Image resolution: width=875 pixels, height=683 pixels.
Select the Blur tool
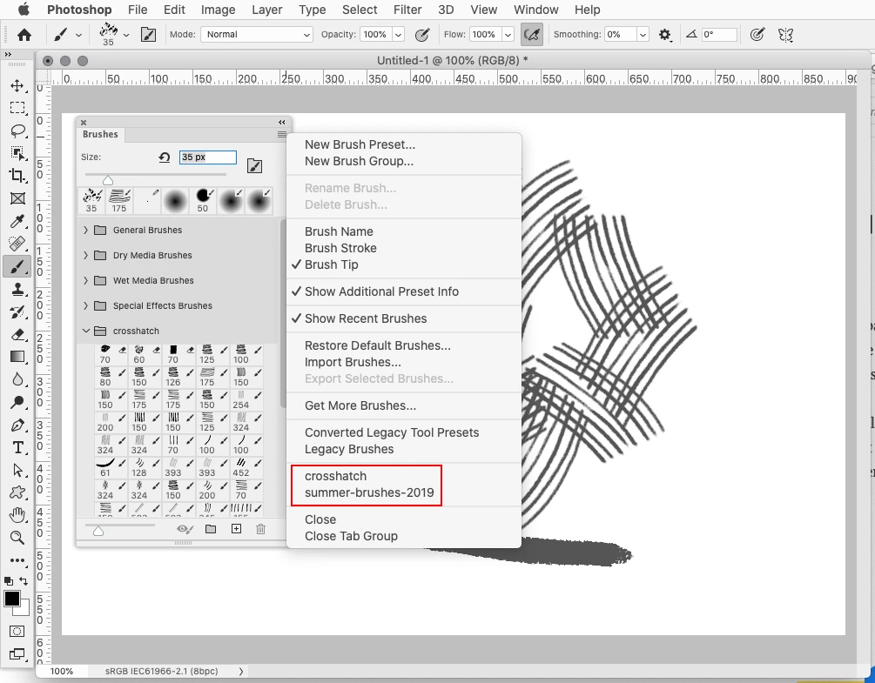pos(17,379)
